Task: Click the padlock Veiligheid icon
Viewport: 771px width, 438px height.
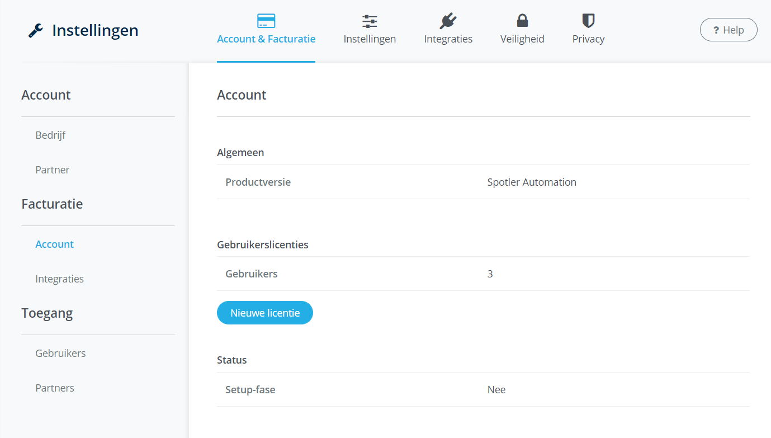Action: (x=522, y=21)
